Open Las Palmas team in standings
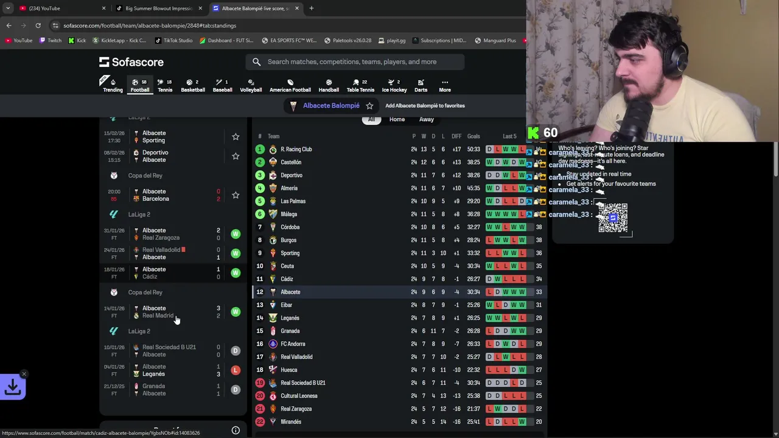The image size is (779, 438). (293, 201)
